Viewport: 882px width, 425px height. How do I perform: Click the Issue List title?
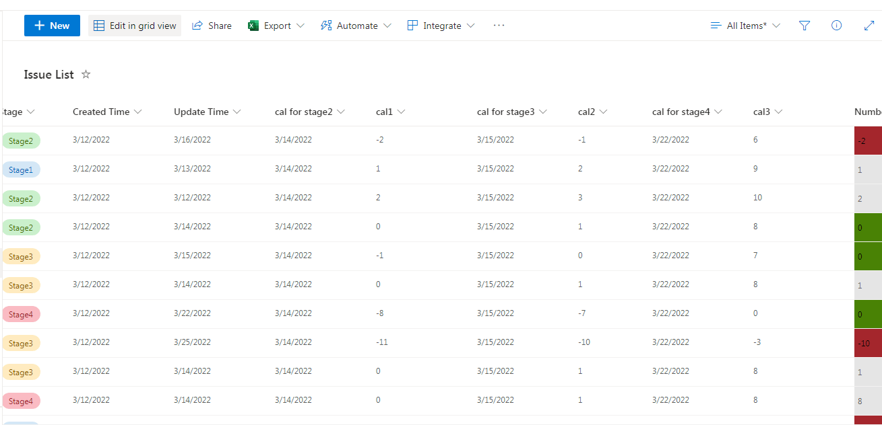click(x=49, y=75)
